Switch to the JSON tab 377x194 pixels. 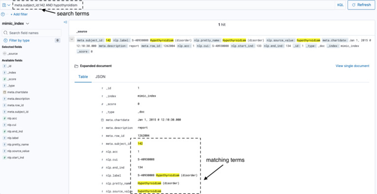click(x=100, y=77)
